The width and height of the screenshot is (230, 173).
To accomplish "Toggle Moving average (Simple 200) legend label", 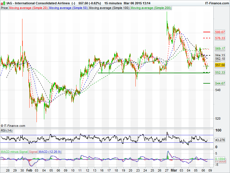I will pos(151,8).
